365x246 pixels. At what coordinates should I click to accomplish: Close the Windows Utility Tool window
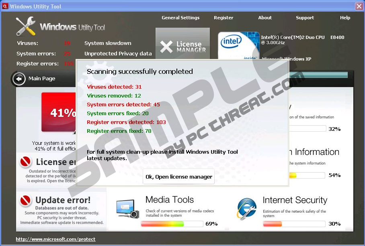(359, 6)
